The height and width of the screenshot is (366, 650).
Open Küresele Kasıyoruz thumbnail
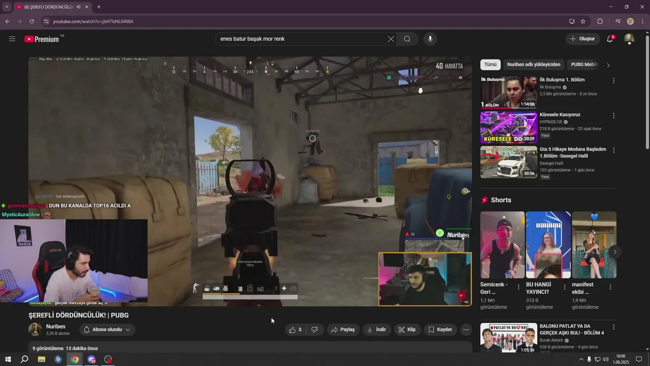point(508,127)
